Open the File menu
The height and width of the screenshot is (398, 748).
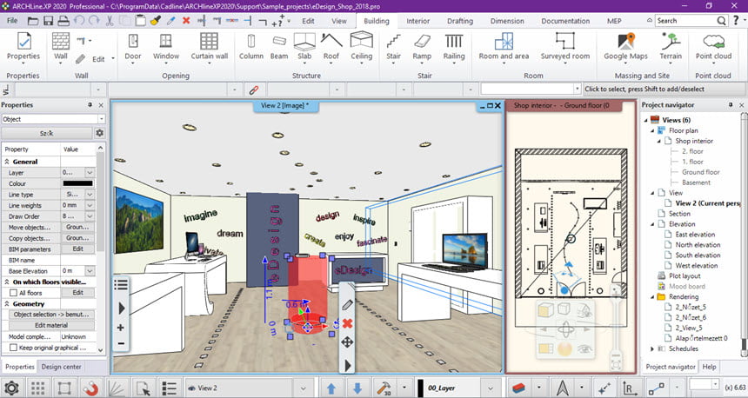pyautogui.click(x=12, y=21)
